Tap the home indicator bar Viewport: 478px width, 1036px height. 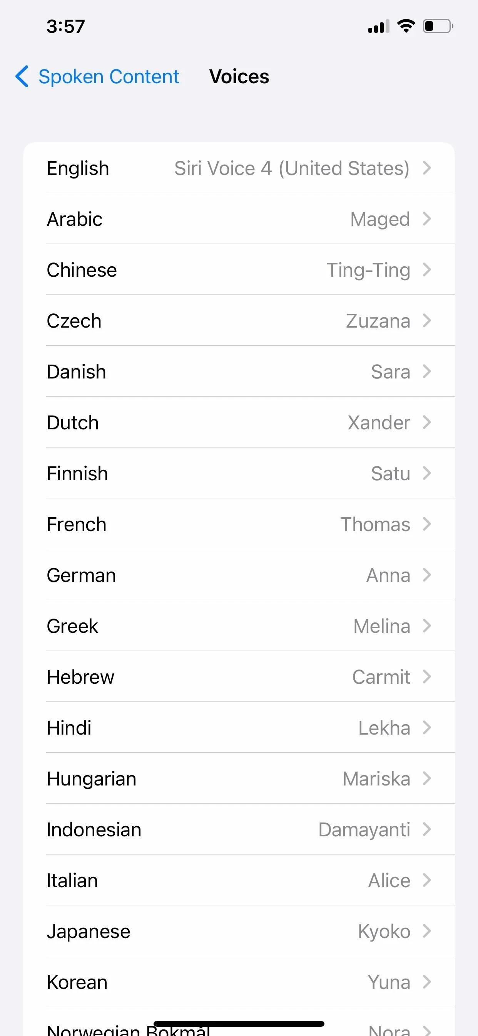239,1024
